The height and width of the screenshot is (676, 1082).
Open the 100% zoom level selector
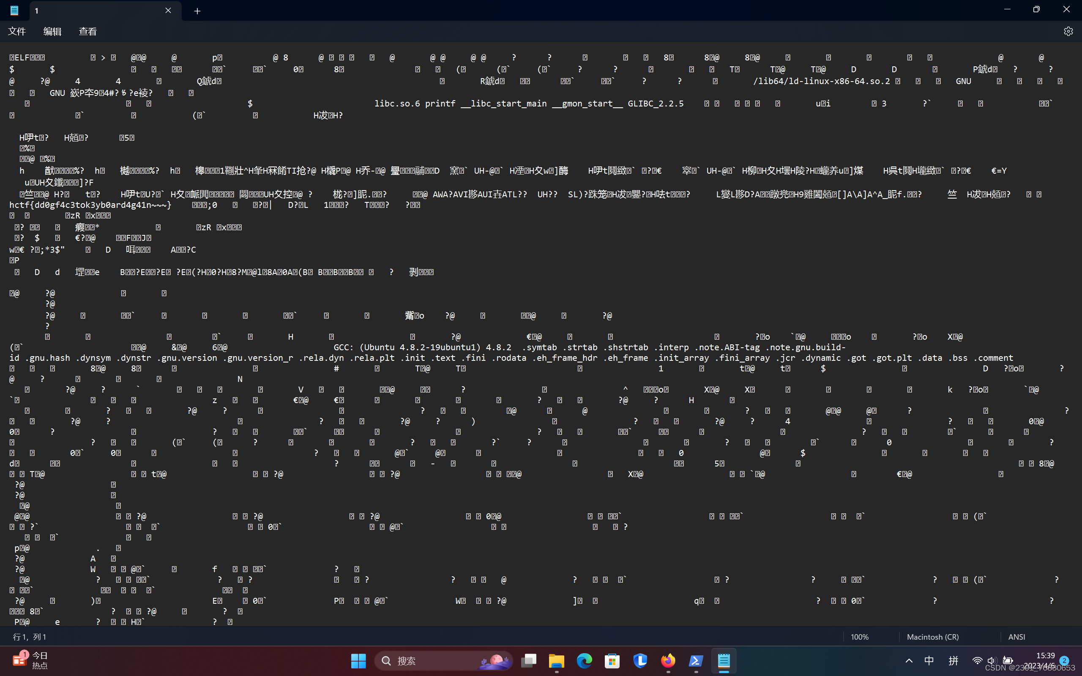coord(859,637)
